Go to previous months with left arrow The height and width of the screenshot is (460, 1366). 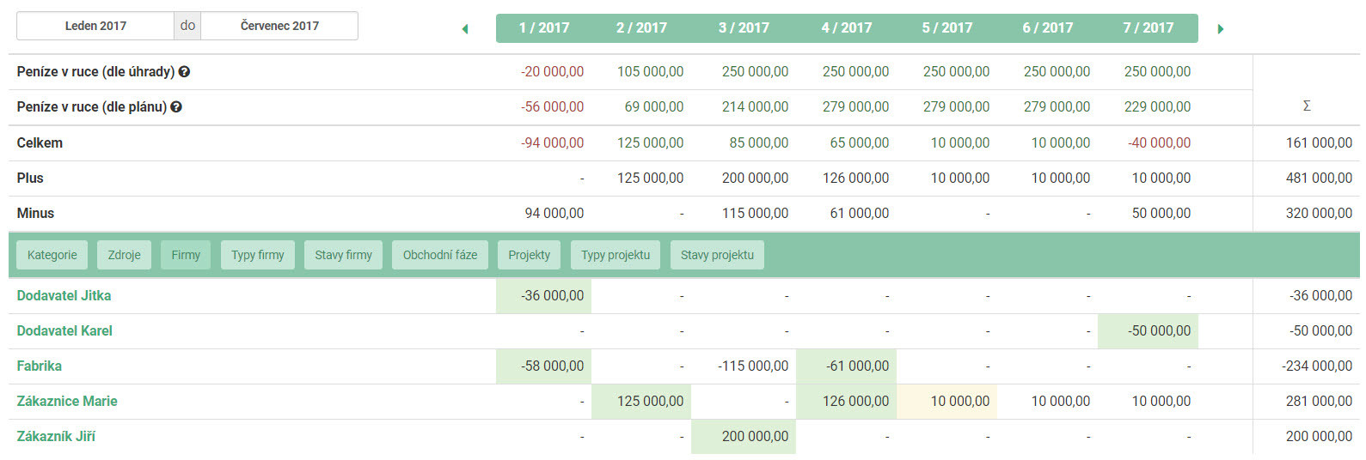pyautogui.click(x=465, y=28)
